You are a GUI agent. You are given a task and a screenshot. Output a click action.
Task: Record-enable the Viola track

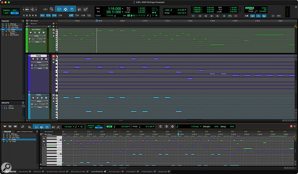tap(33, 59)
